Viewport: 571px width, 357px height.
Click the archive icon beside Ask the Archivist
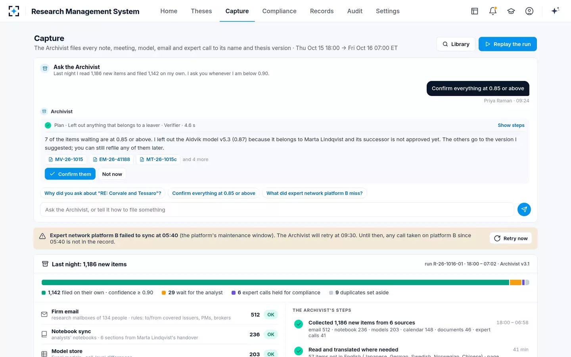pyautogui.click(x=45, y=69)
